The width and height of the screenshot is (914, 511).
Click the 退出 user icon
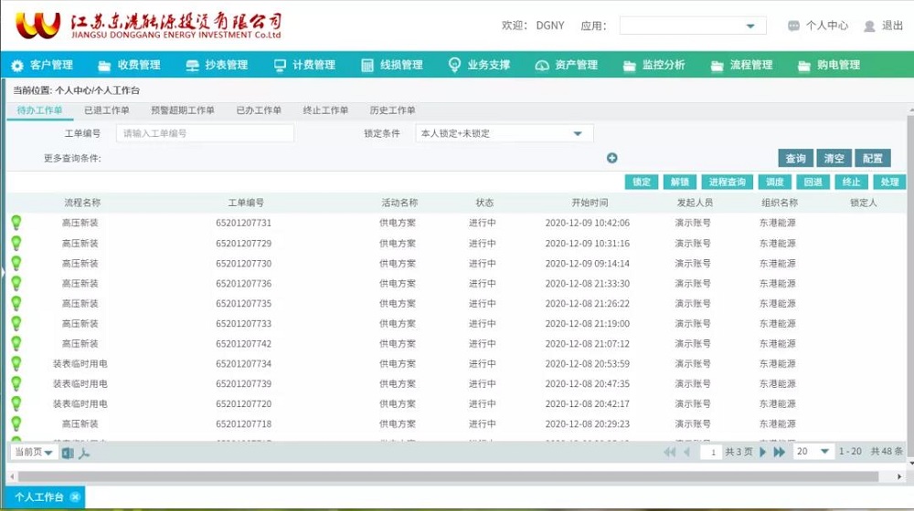point(869,26)
